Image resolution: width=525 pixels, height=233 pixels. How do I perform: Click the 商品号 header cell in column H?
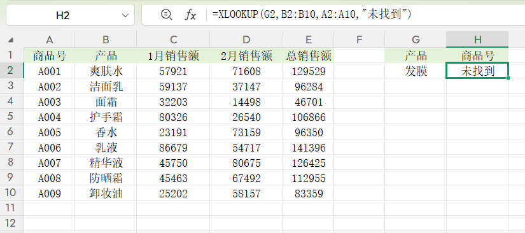point(477,55)
